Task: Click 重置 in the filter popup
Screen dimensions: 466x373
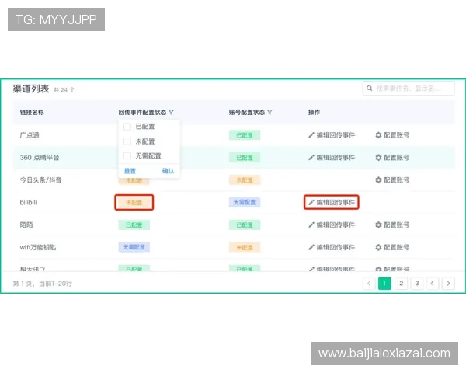Action: tap(130, 171)
